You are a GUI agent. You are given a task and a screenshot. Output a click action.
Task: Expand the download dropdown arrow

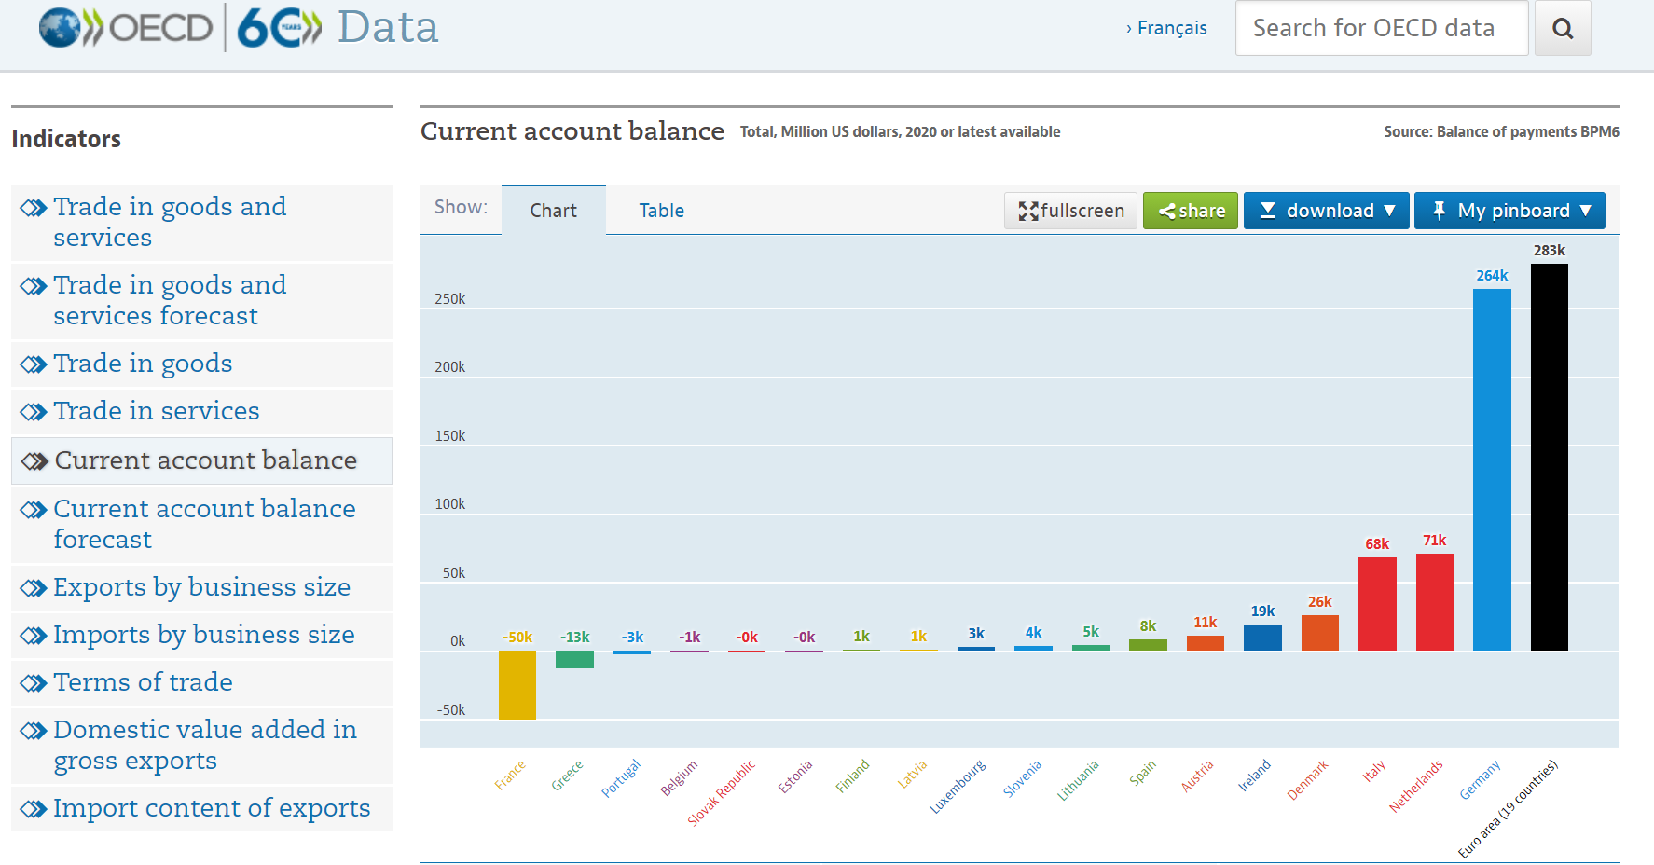pos(1390,211)
